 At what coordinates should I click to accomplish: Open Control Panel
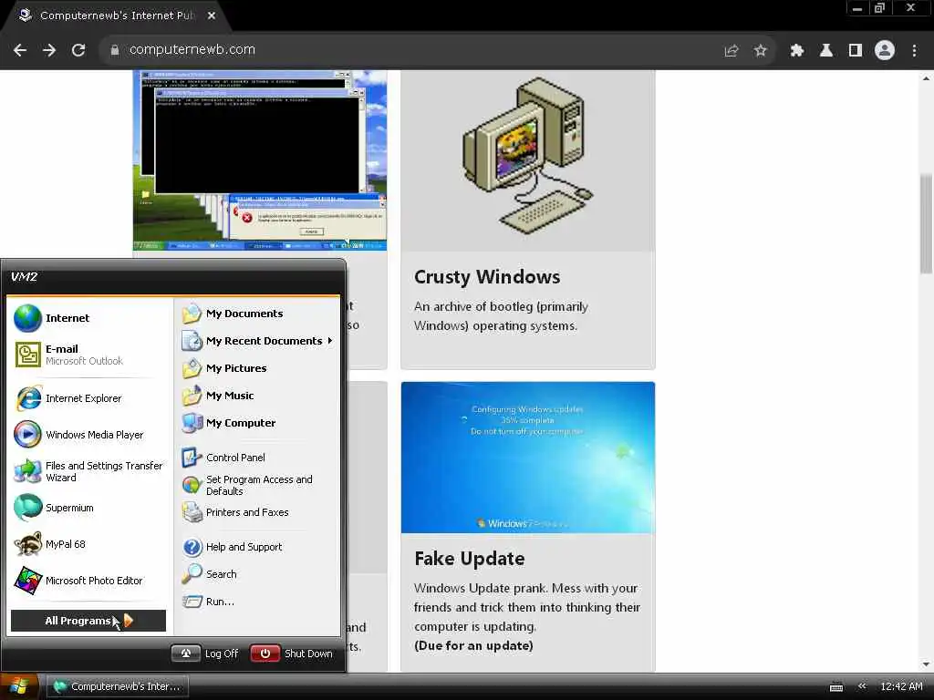(x=224, y=458)
